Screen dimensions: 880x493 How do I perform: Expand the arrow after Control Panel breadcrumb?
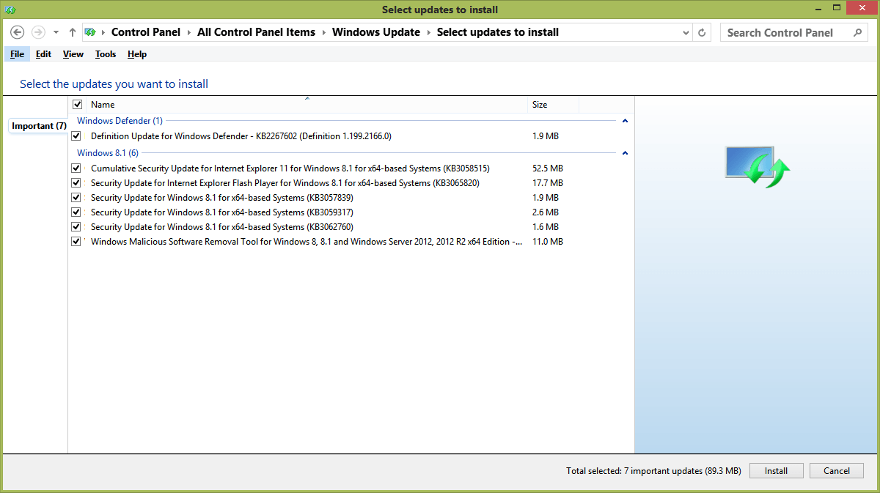click(x=189, y=32)
